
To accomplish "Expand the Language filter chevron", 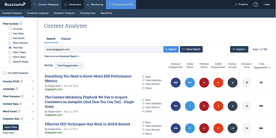I will tap(33, 89).
